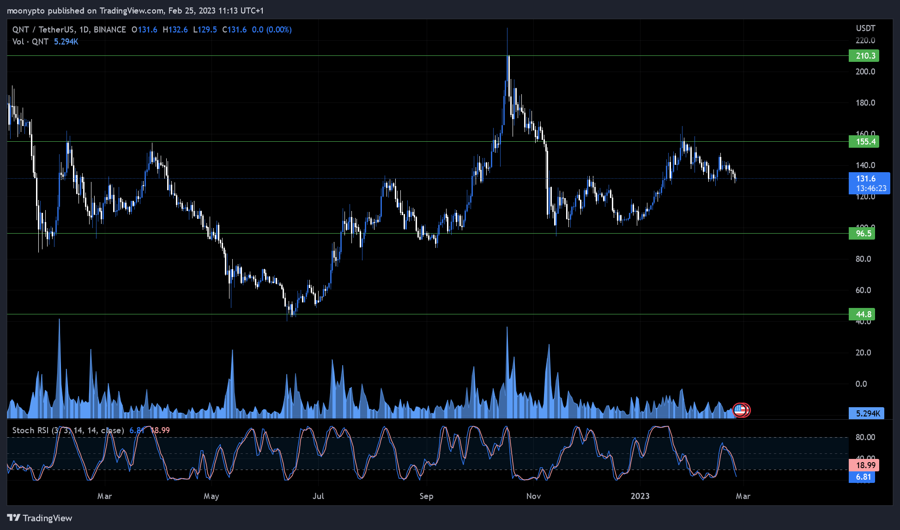Click the 0.0 (0.00%) change value
This screenshot has height=530, width=900.
[x=272, y=30]
